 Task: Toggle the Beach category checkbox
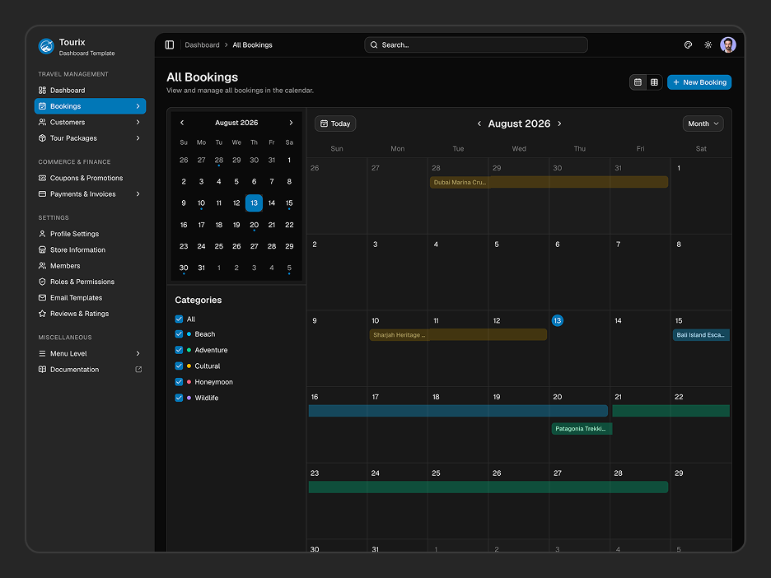(179, 334)
